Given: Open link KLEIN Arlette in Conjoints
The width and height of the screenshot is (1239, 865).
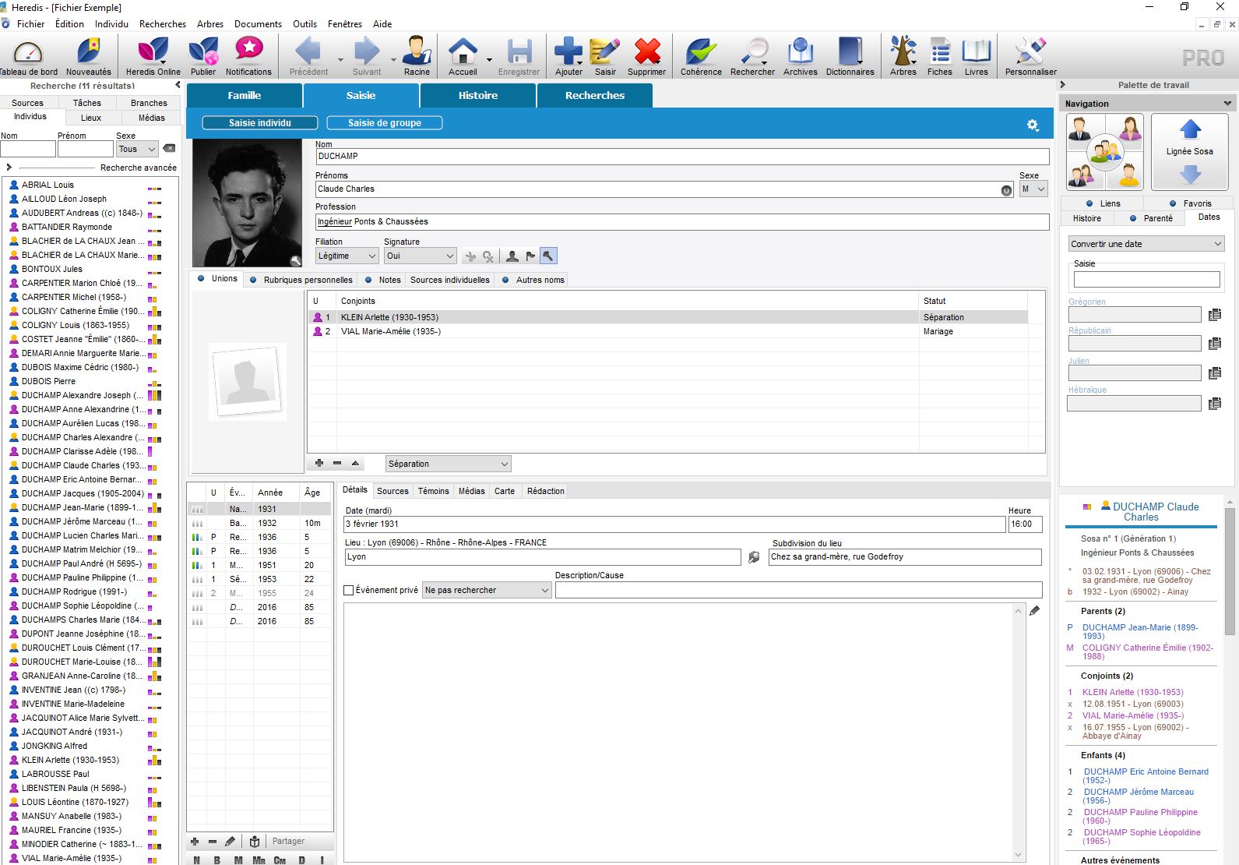Looking at the screenshot, I should (x=1132, y=692).
